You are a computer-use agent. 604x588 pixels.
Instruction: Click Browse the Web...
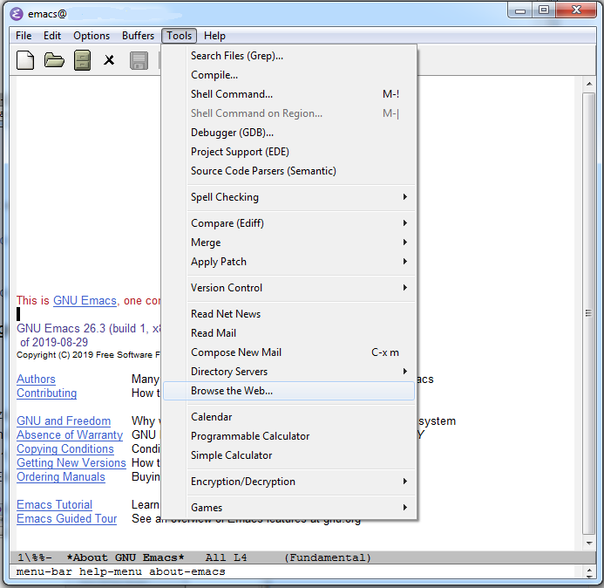pyautogui.click(x=288, y=391)
